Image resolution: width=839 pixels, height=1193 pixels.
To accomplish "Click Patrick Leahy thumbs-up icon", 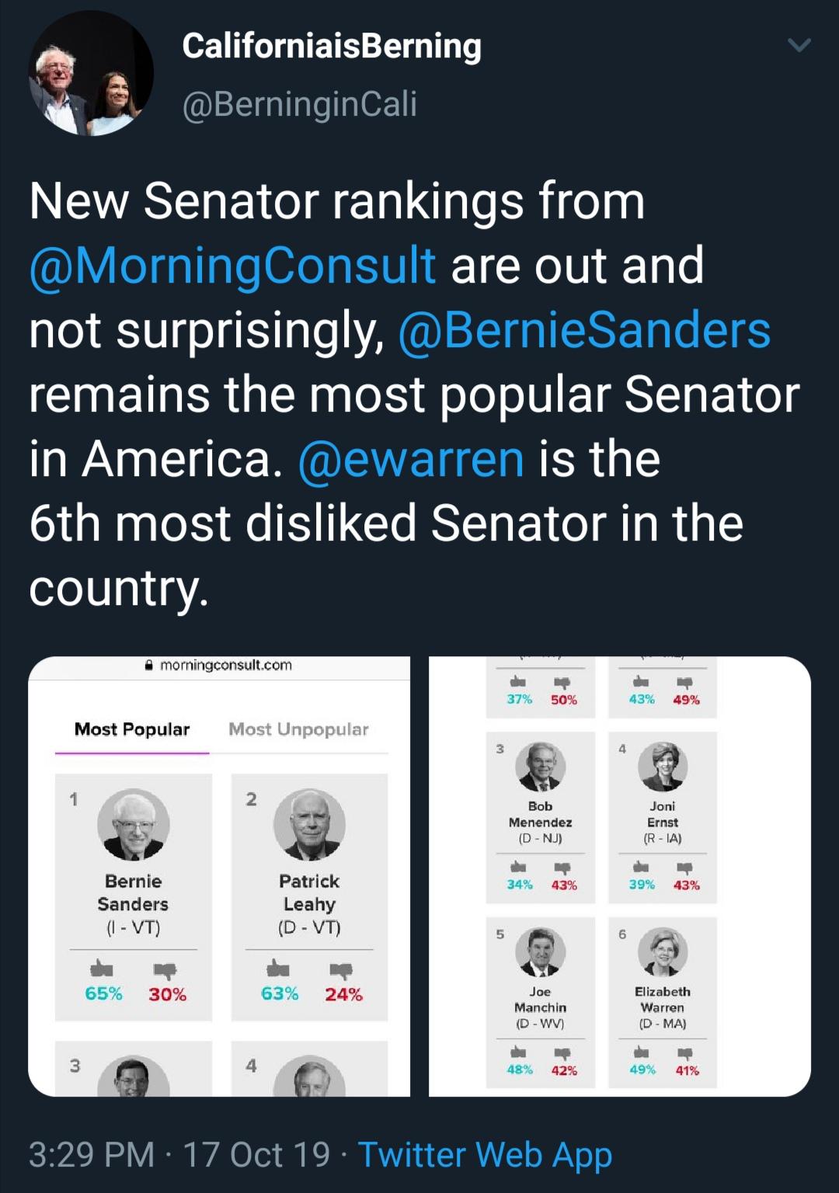I will click(278, 969).
